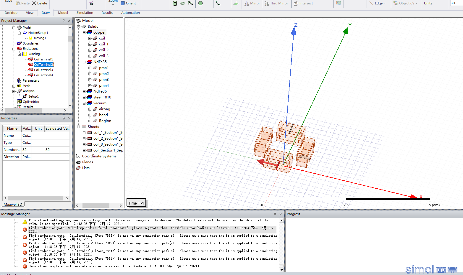
Task: Click the green regular polygon icon
Action: tap(200, 3)
